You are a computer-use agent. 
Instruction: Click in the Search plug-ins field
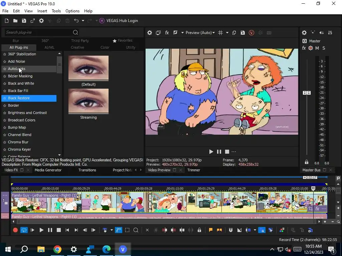pyautogui.click(x=38, y=32)
